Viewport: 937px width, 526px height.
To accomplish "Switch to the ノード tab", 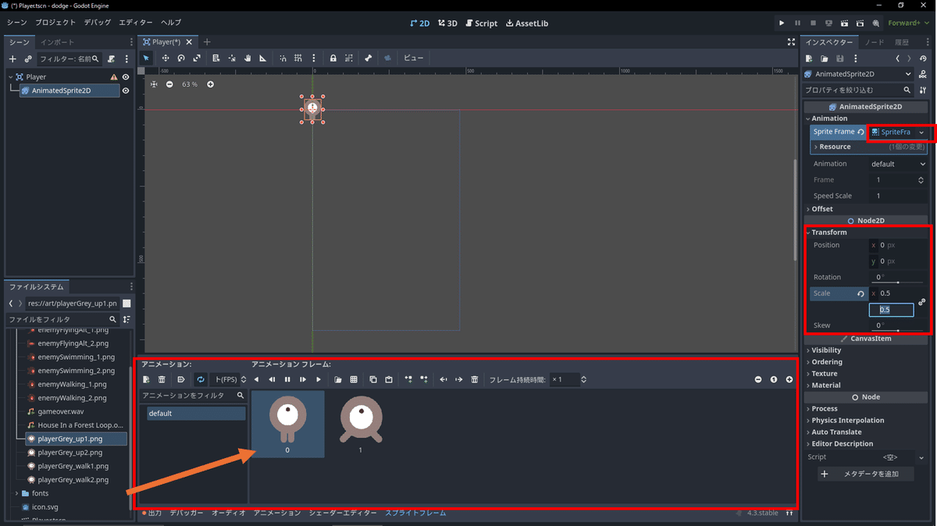I will coord(874,42).
